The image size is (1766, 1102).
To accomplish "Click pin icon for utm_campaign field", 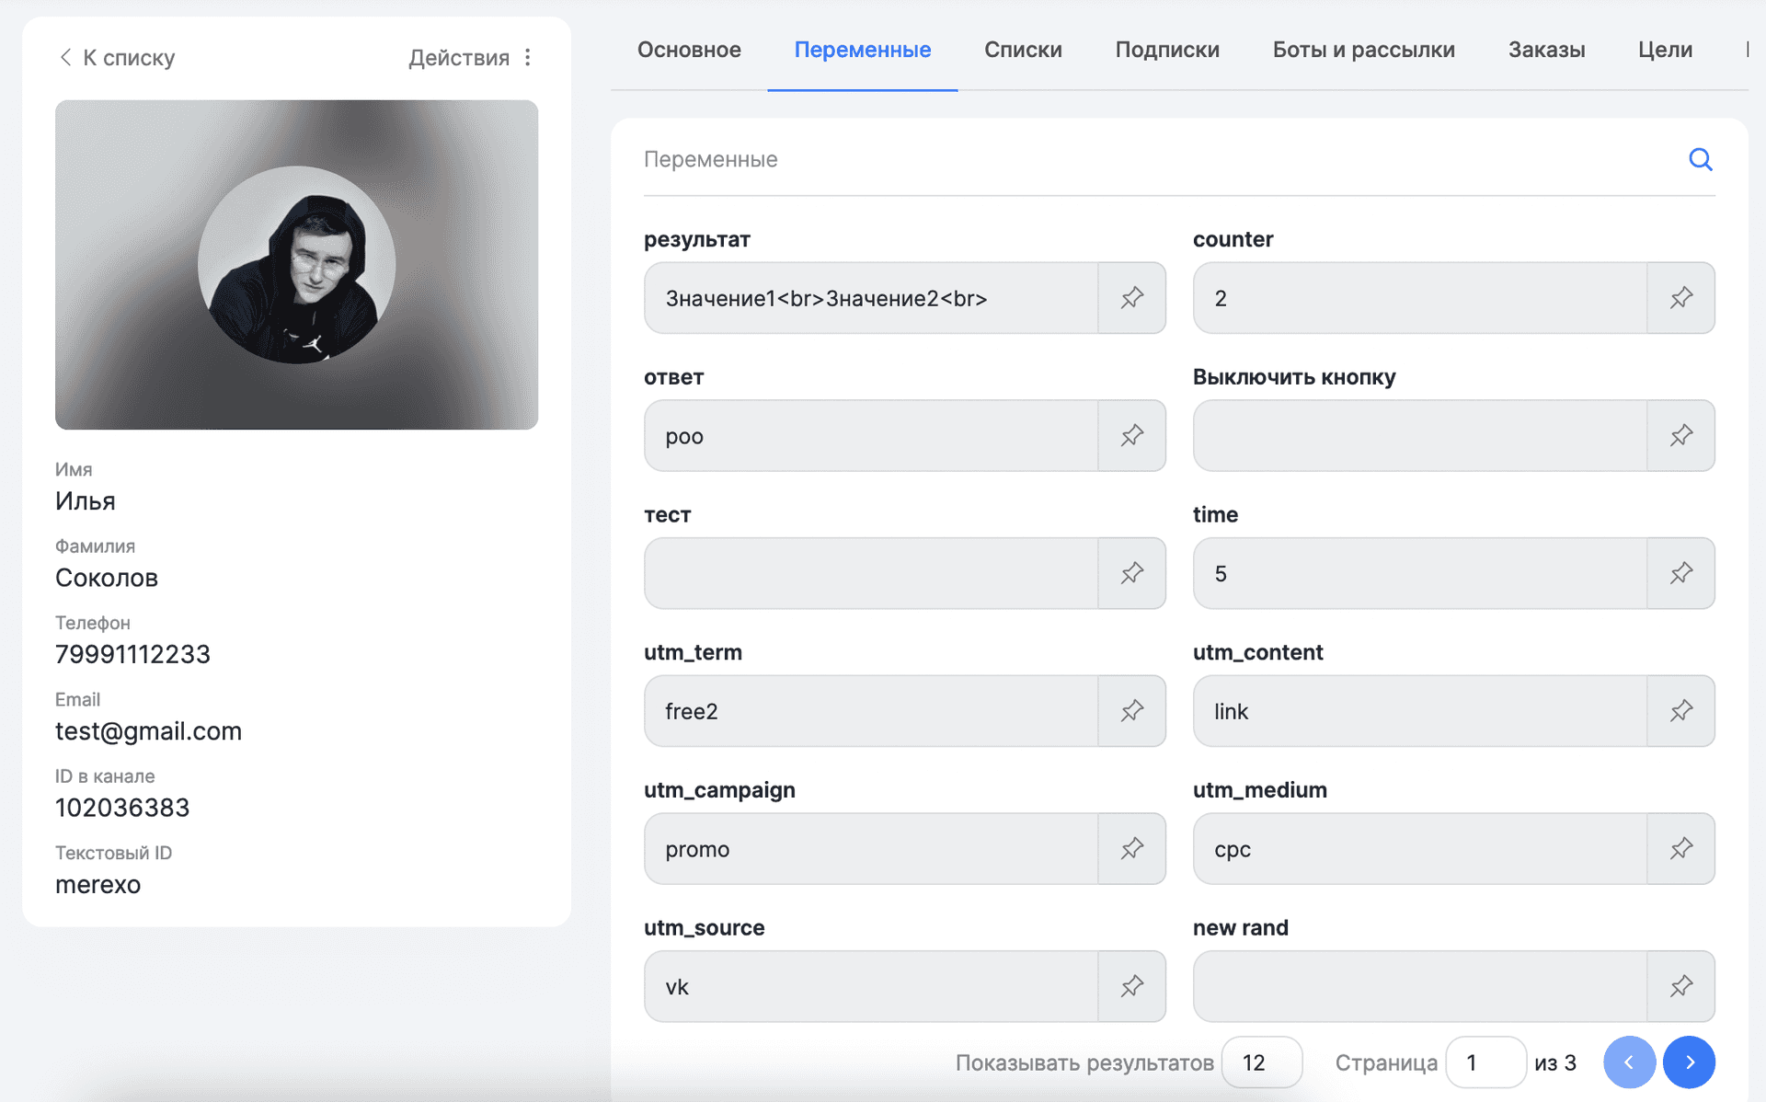I will (1131, 849).
